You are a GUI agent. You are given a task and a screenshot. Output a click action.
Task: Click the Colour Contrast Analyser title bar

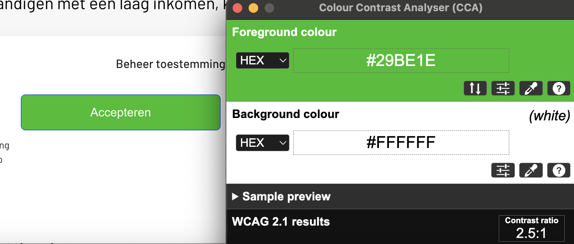pyautogui.click(x=401, y=8)
